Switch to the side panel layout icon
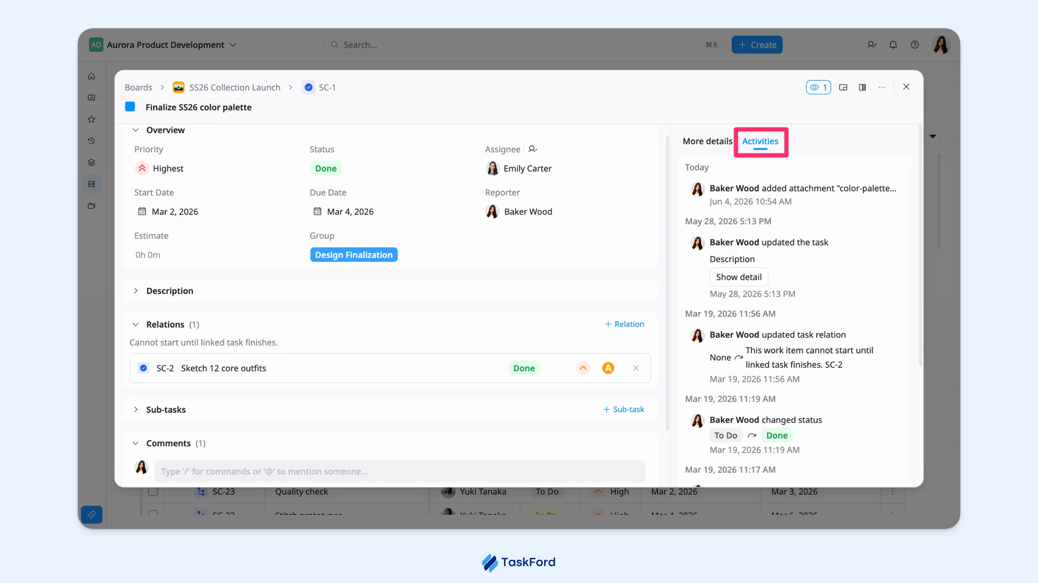This screenshot has height=583, width=1038. click(862, 87)
